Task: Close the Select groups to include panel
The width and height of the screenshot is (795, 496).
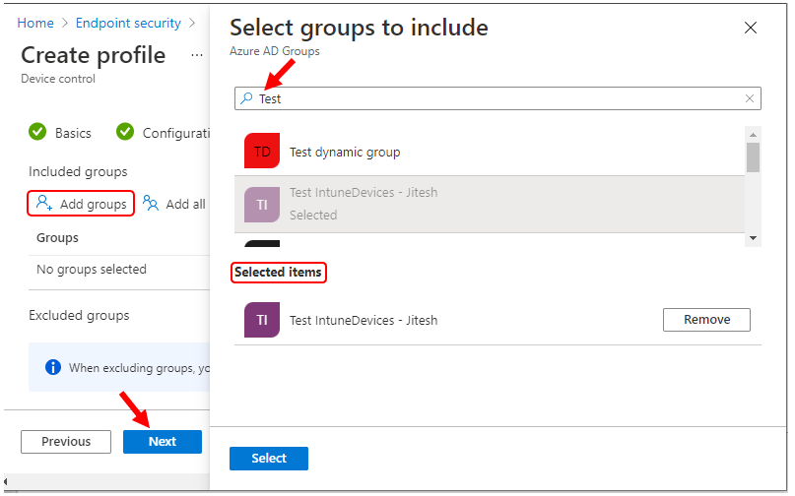Action: (x=751, y=28)
